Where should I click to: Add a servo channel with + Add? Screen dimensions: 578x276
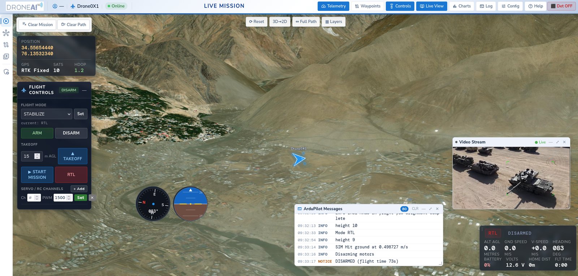[x=79, y=189]
